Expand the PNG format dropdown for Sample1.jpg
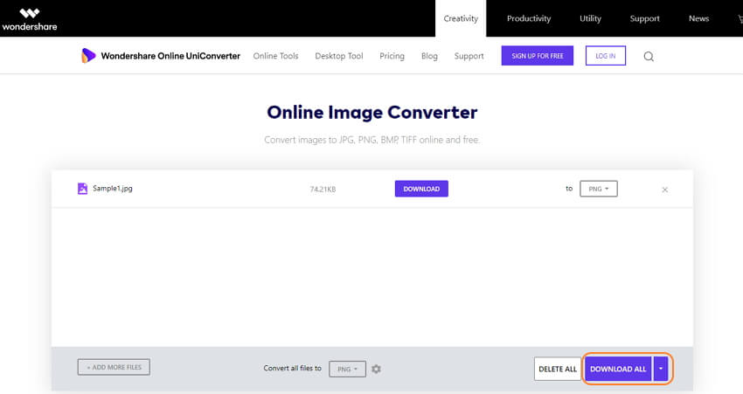 coord(599,189)
